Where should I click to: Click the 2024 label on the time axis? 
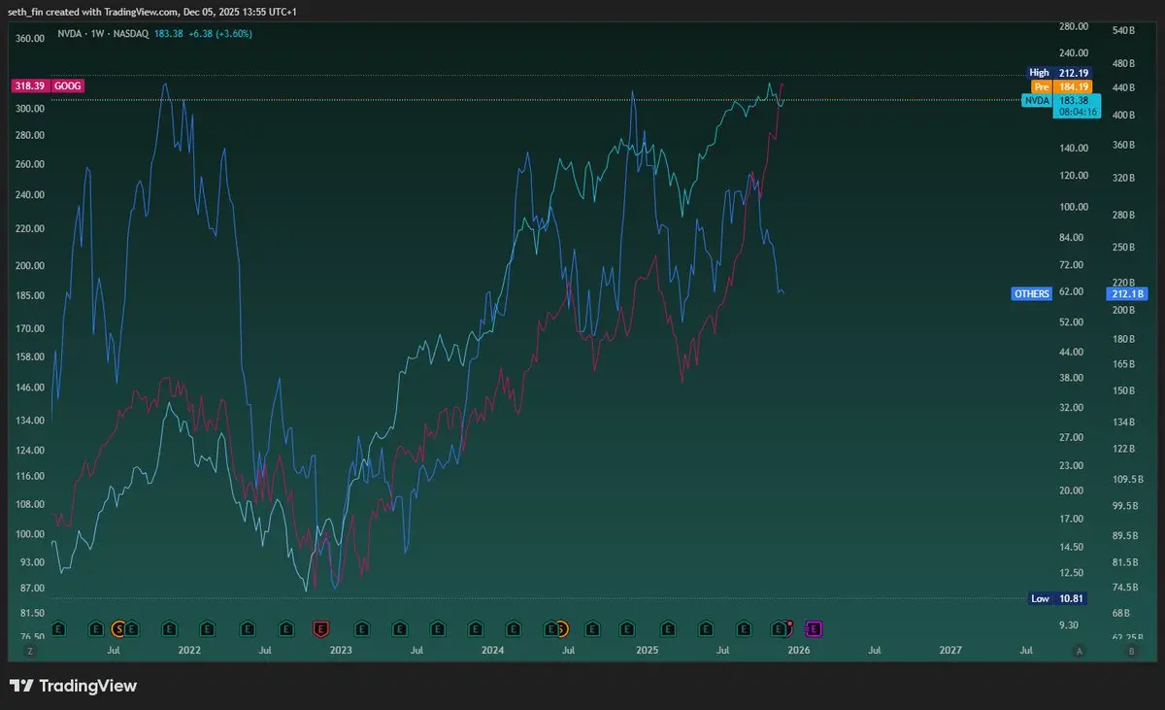click(x=493, y=650)
